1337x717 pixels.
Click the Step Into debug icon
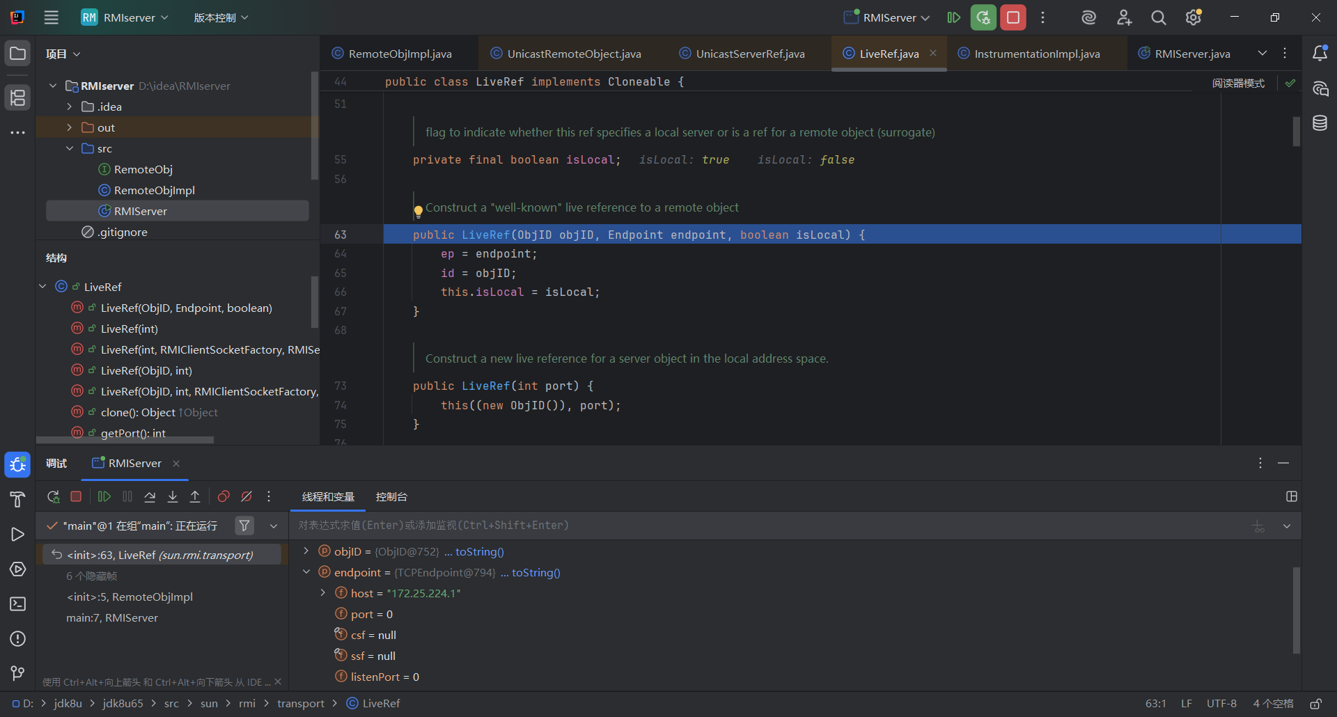pyautogui.click(x=173, y=496)
